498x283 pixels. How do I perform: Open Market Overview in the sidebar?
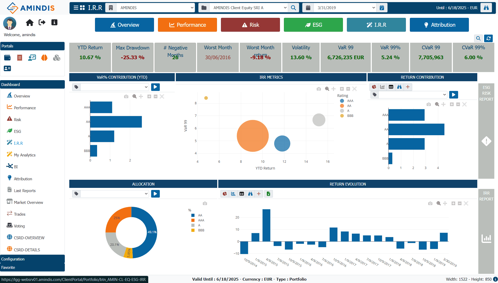click(x=28, y=202)
